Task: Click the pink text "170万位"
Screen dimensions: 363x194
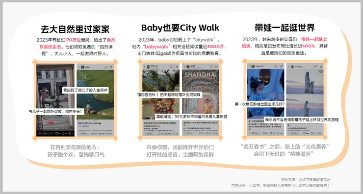Action: [73, 40]
